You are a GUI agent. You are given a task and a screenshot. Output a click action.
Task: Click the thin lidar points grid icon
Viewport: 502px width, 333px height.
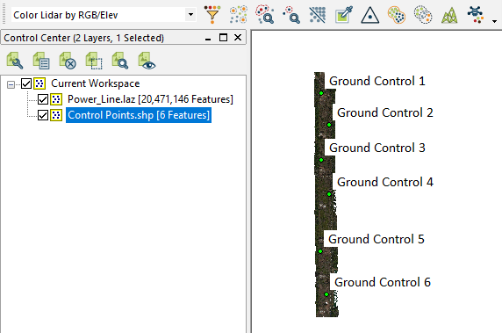[318, 15]
